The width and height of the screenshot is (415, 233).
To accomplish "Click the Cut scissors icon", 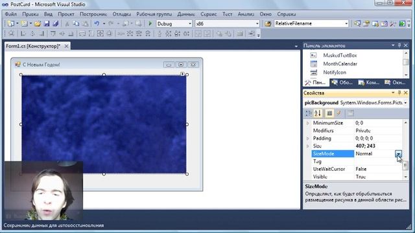I will [x=67, y=24].
